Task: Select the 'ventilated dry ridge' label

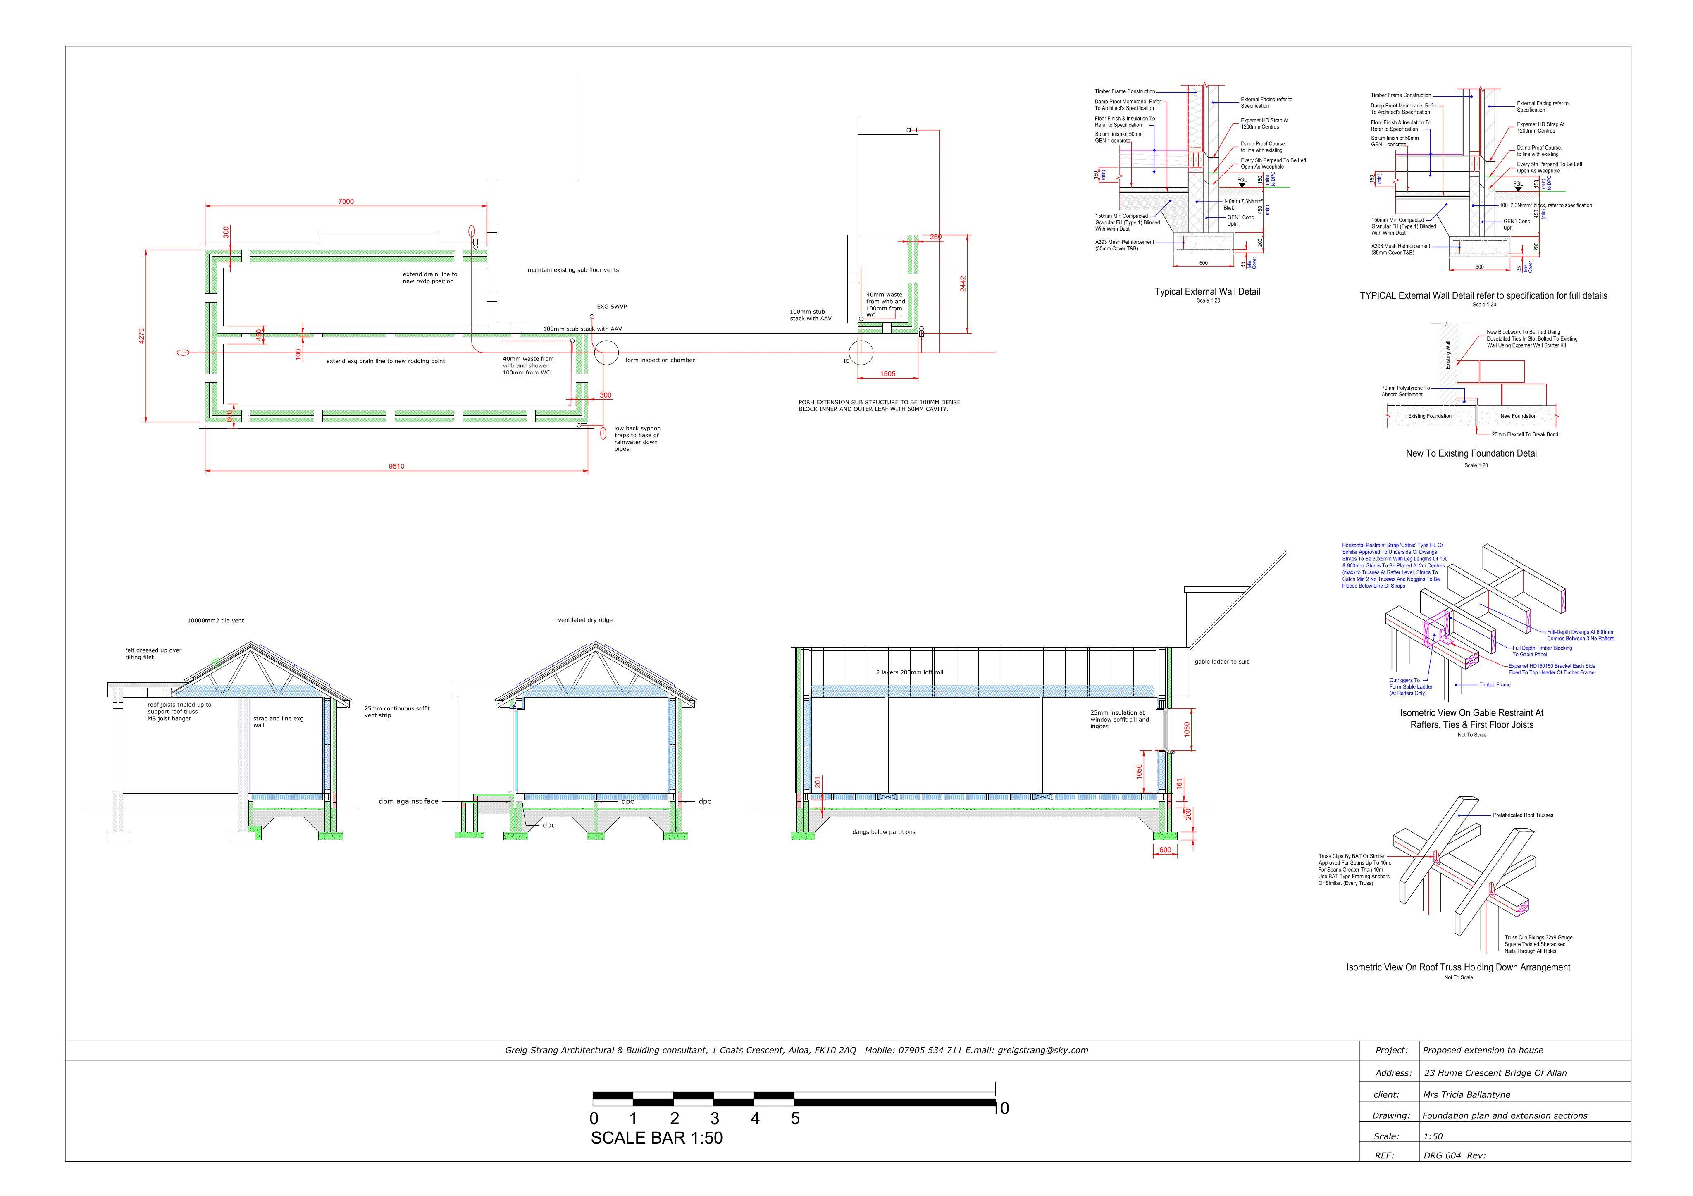Action: pos(585,620)
